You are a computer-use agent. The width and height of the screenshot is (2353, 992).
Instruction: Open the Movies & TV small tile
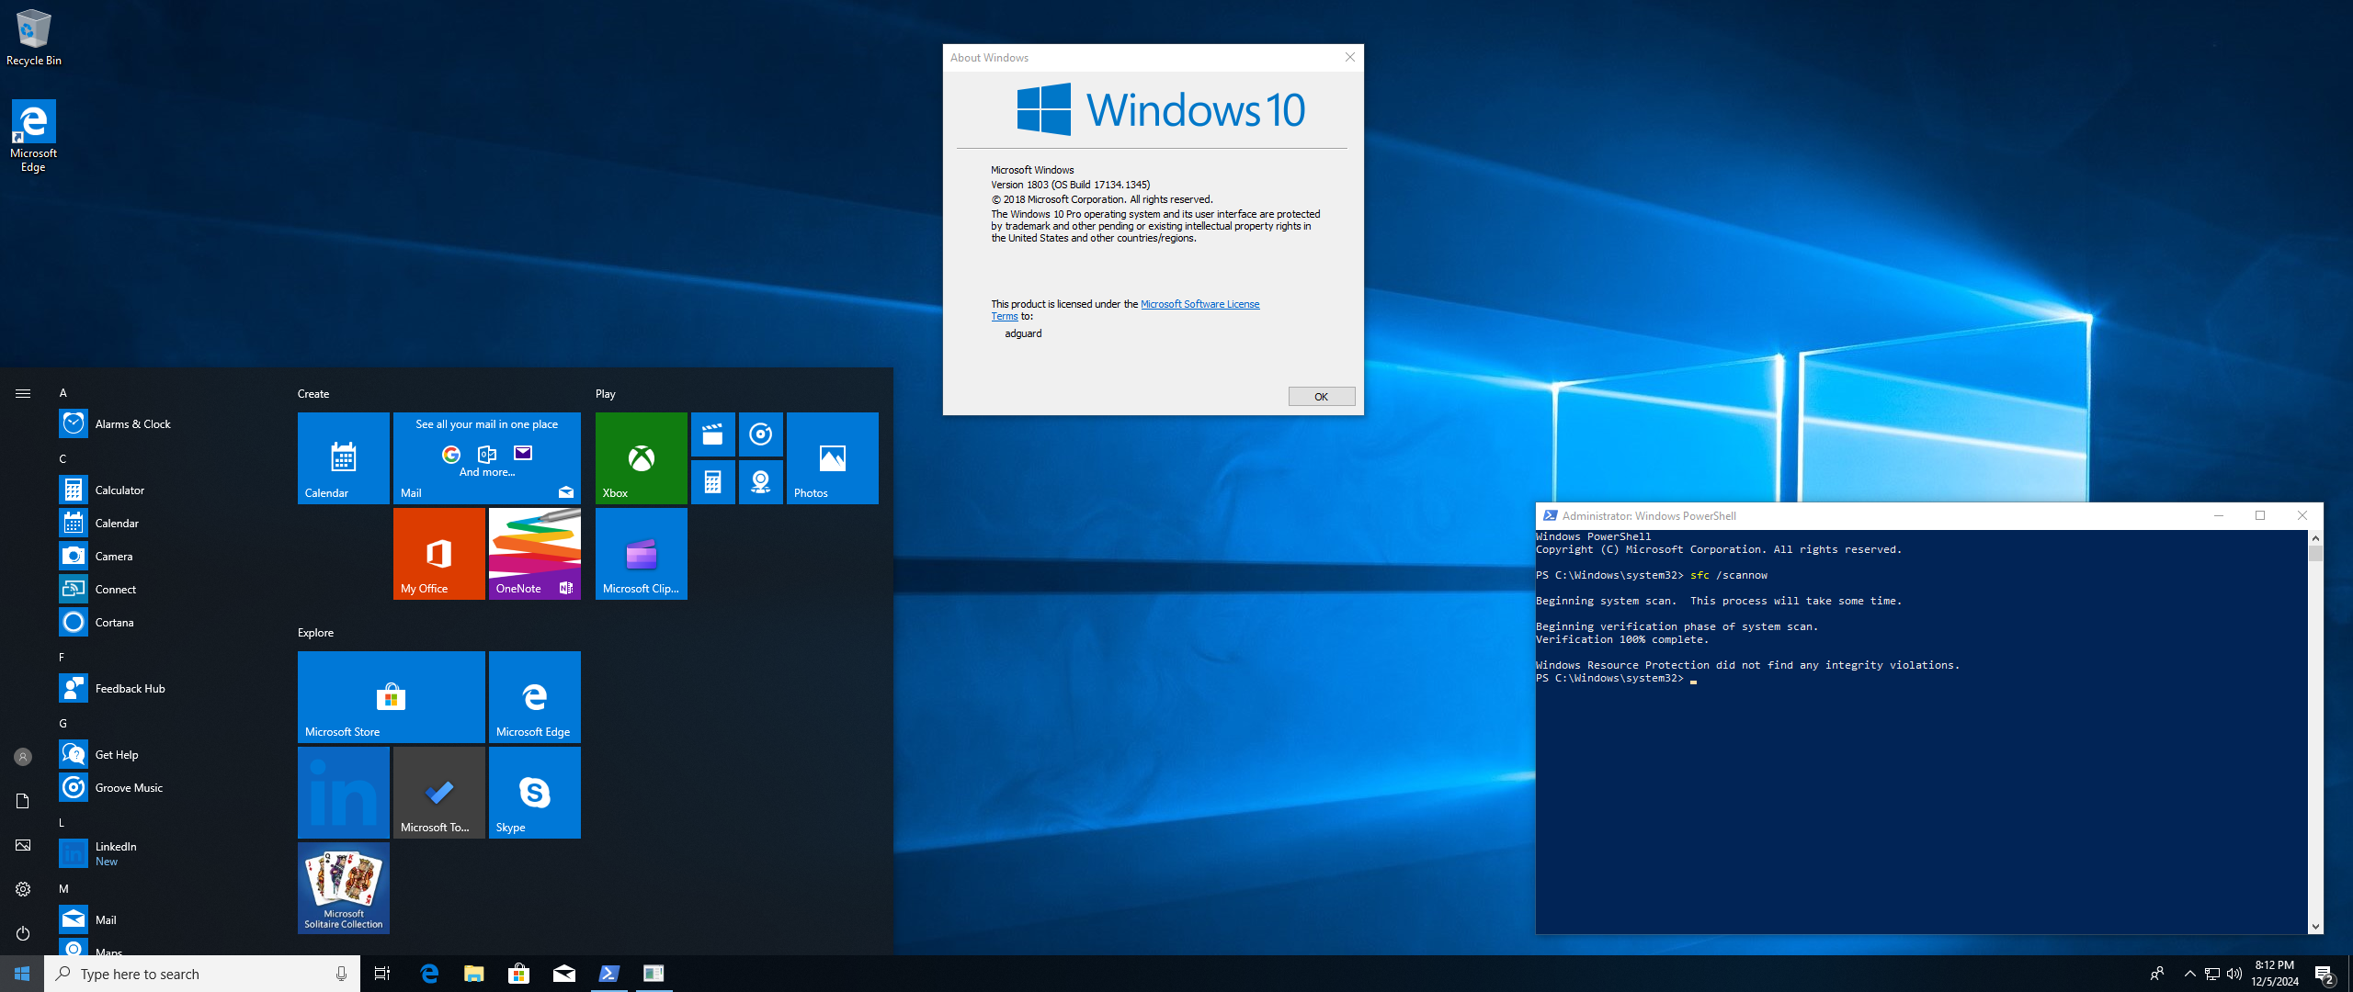[713, 434]
